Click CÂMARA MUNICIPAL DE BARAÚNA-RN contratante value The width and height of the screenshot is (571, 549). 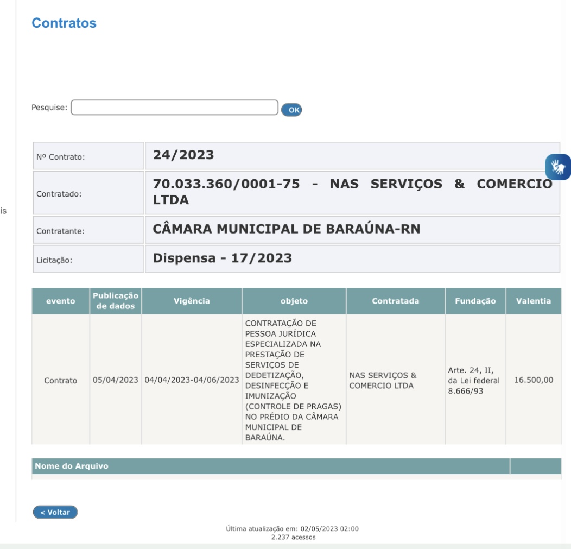(x=286, y=229)
